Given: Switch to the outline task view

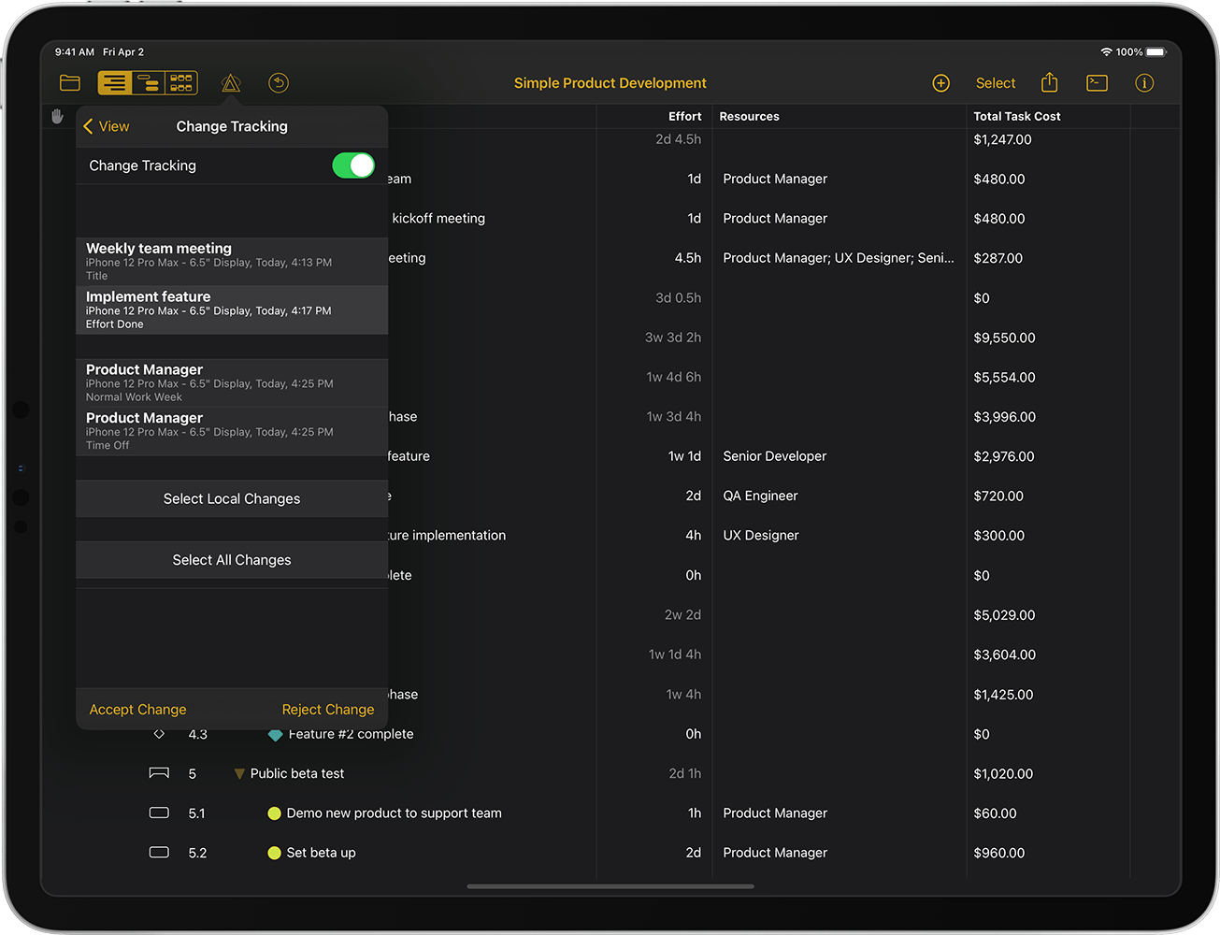Looking at the screenshot, I should click(x=114, y=83).
